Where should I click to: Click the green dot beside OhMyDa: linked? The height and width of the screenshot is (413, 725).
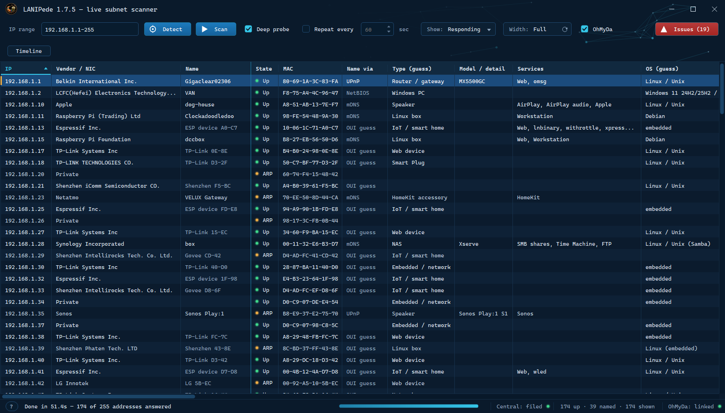click(x=719, y=406)
